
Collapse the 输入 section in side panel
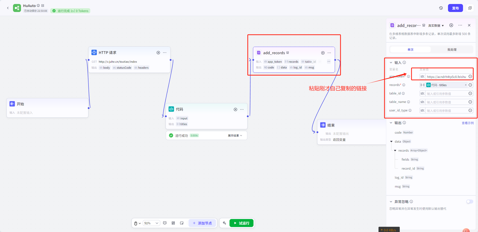391,63
